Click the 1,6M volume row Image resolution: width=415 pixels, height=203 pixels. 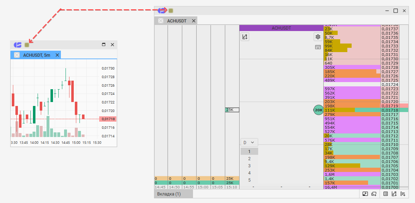click(x=352, y=174)
